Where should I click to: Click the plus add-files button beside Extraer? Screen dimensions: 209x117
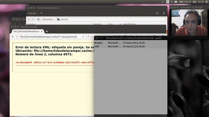[41, 13]
